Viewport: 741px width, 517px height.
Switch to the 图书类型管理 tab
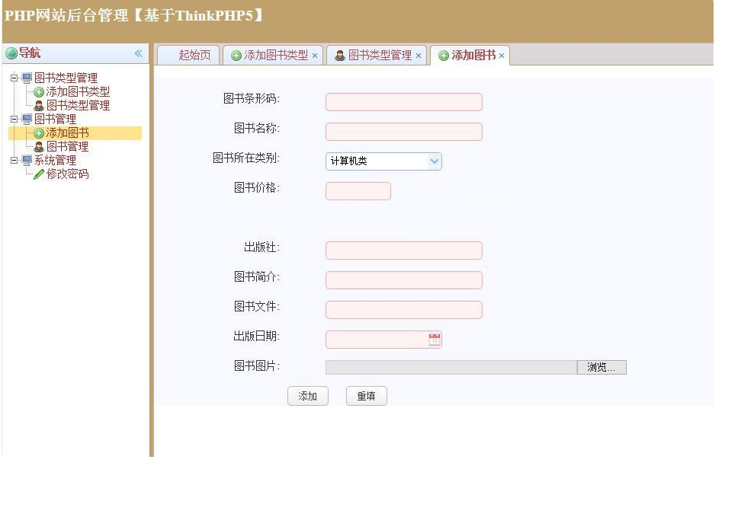(378, 55)
